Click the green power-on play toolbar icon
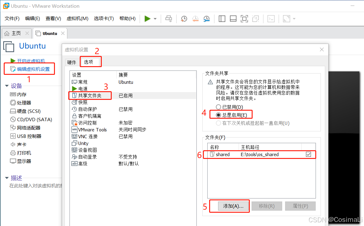Image resolution: width=364 pixels, height=226 pixels. 147,19
